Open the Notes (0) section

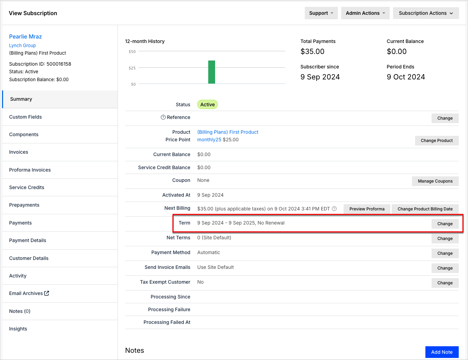[60, 311]
